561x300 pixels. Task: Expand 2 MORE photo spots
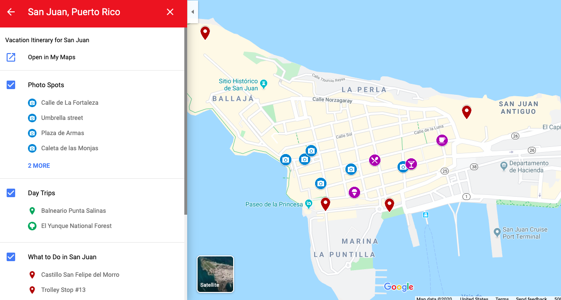click(x=39, y=166)
